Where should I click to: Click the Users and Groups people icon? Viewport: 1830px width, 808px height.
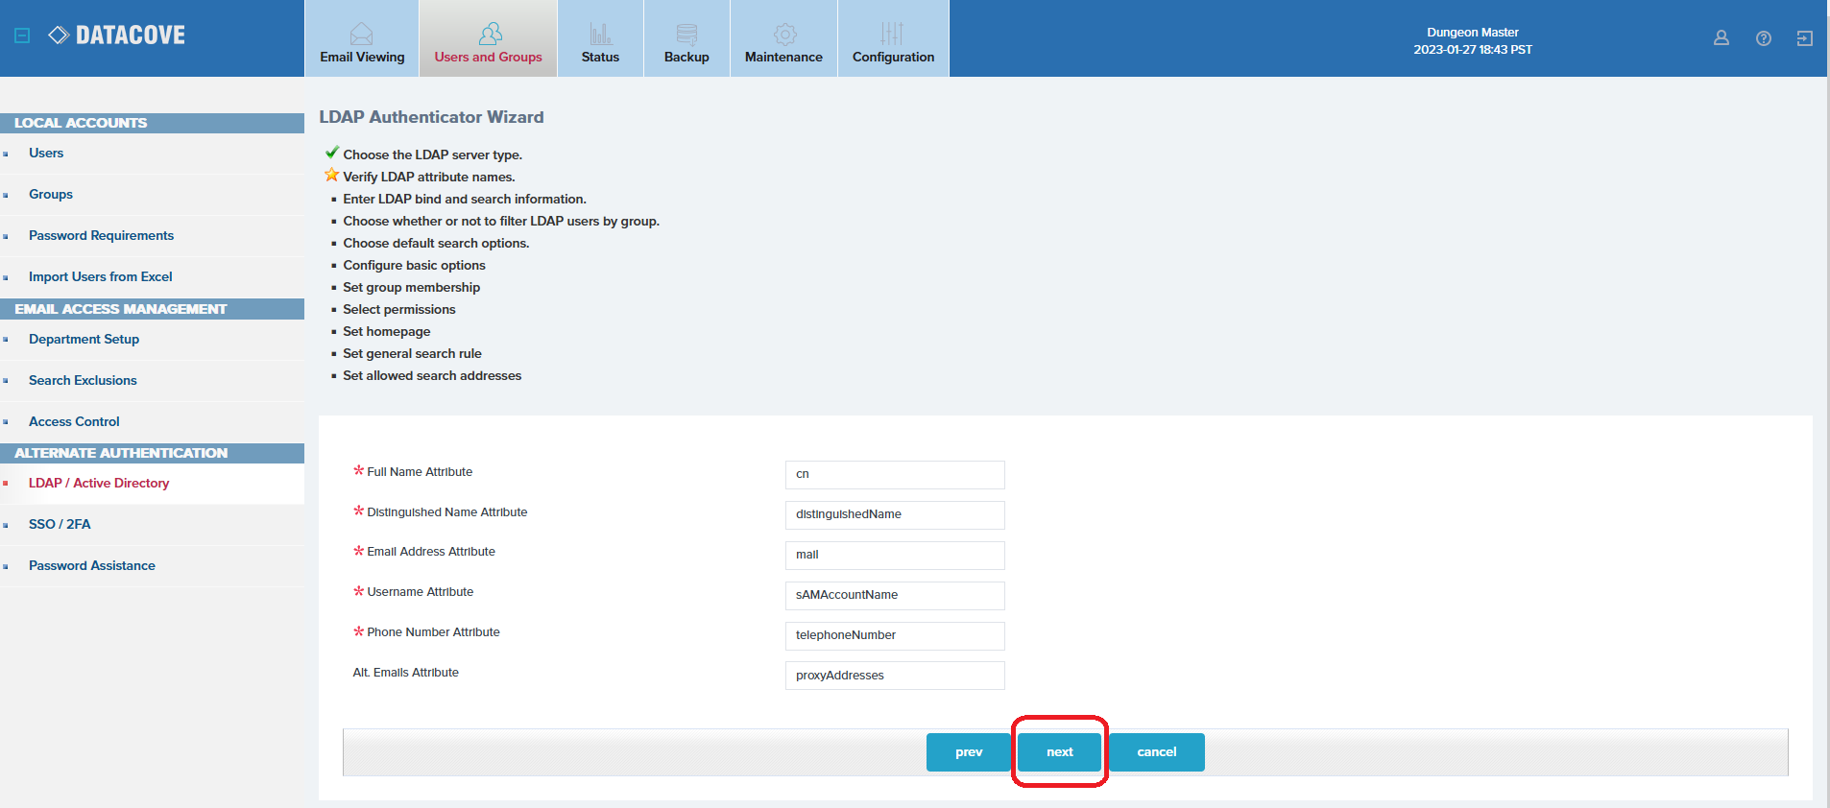[490, 35]
